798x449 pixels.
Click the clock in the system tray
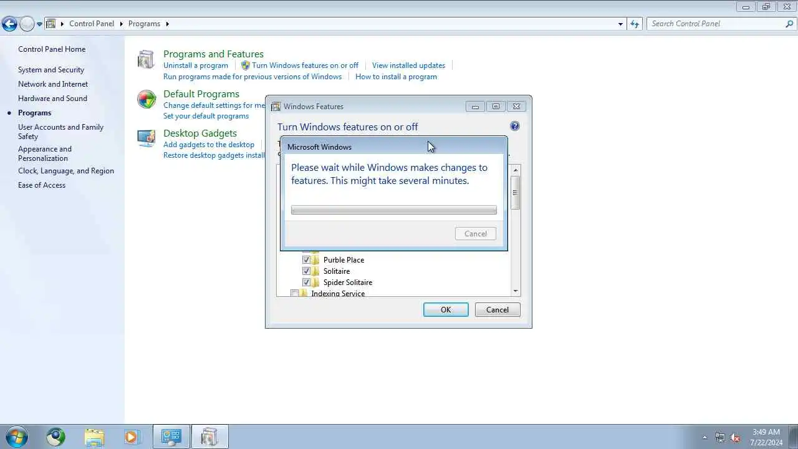coord(766,437)
